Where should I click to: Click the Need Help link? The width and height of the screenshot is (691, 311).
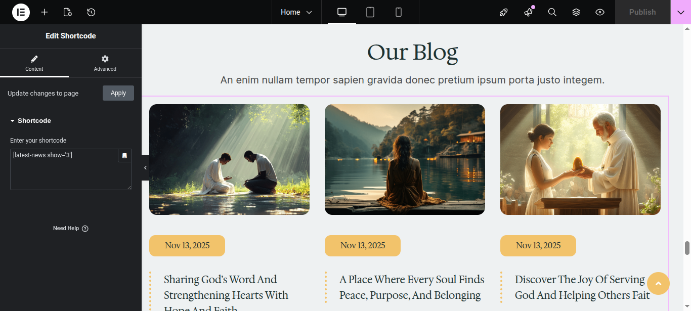(x=71, y=229)
